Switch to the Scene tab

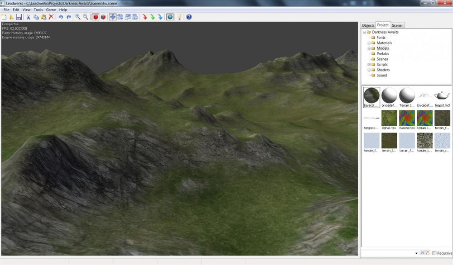[396, 25]
